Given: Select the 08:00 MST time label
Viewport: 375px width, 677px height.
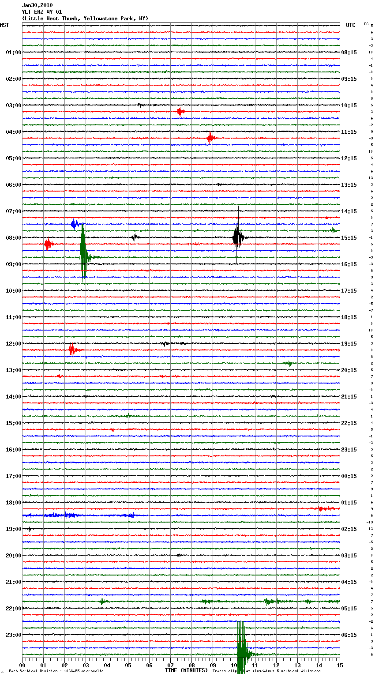Looking at the screenshot, I should 14,238.
